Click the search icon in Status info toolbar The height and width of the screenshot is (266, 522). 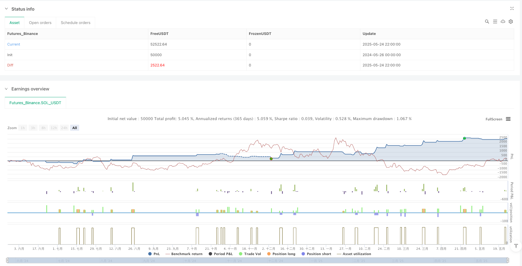pyautogui.click(x=487, y=22)
